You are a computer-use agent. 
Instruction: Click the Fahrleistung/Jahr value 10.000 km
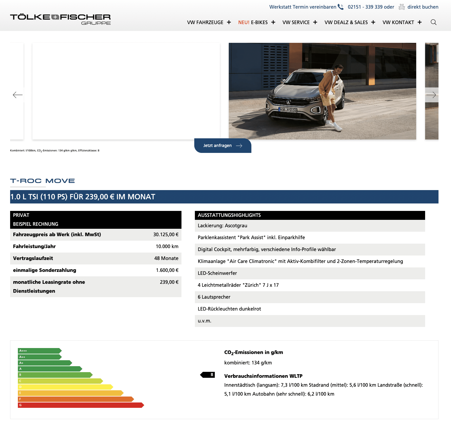[x=167, y=246]
